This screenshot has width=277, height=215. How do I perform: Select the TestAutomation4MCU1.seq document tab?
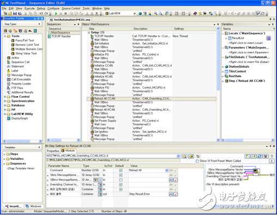point(70,20)
